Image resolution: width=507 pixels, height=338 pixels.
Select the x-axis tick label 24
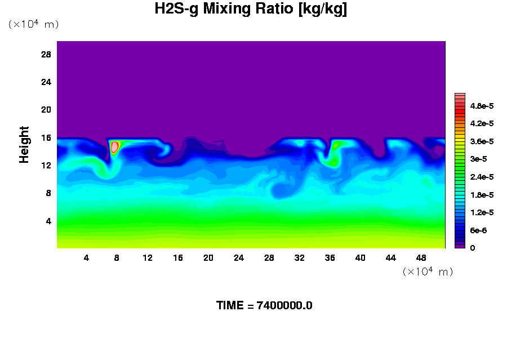(x=239, y=258)
